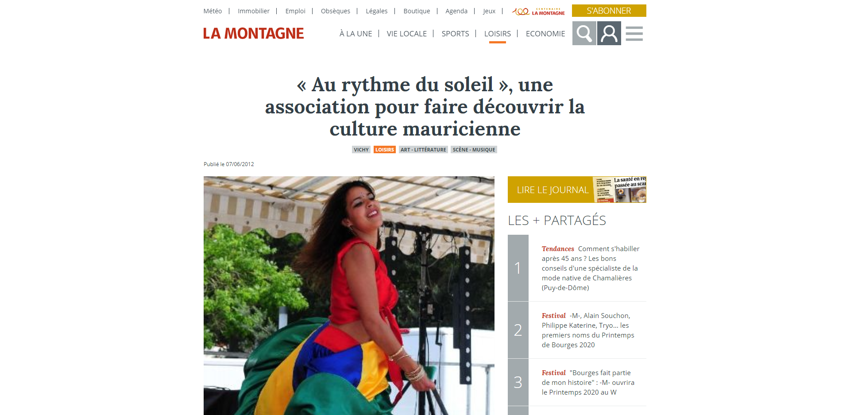
Task: Select the orange LOISIRS tag
Action: click(385, 150)
